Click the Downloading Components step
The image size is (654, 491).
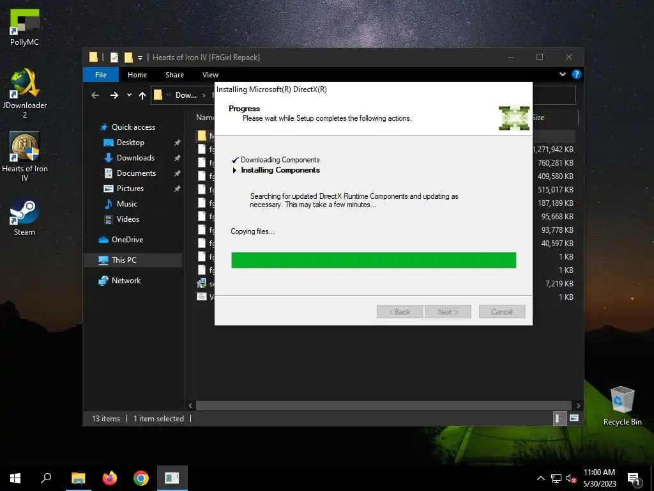pyautogui.click(x=280, y=160)
